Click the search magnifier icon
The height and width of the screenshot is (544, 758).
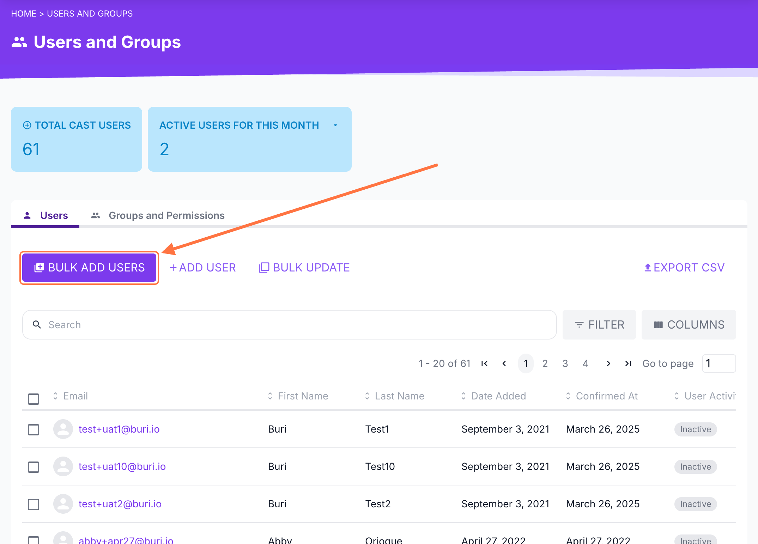37,324
